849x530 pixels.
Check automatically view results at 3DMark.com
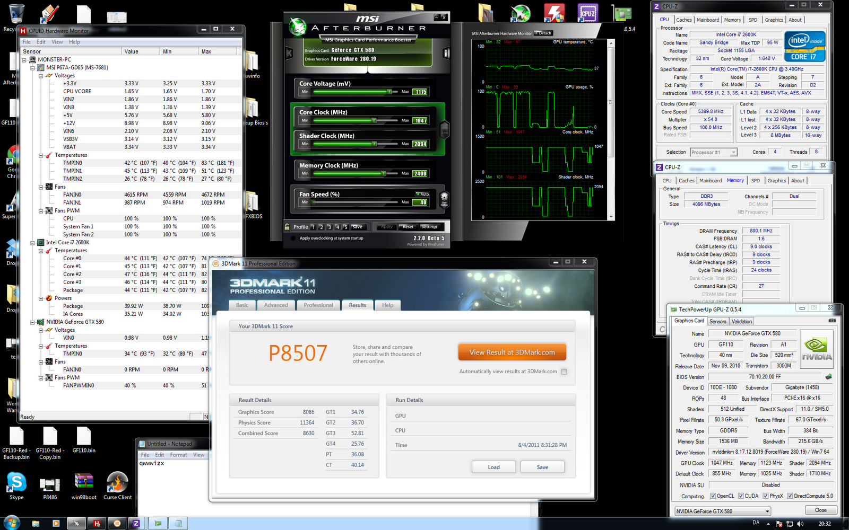(564, 372)
